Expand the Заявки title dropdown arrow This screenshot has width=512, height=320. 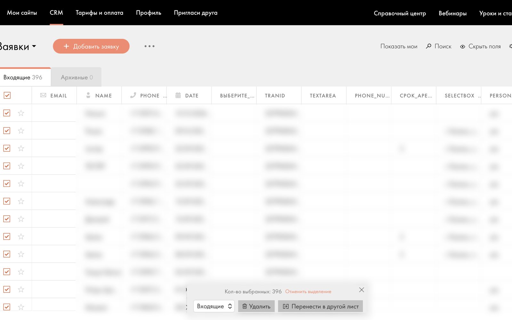click(34, 46)
